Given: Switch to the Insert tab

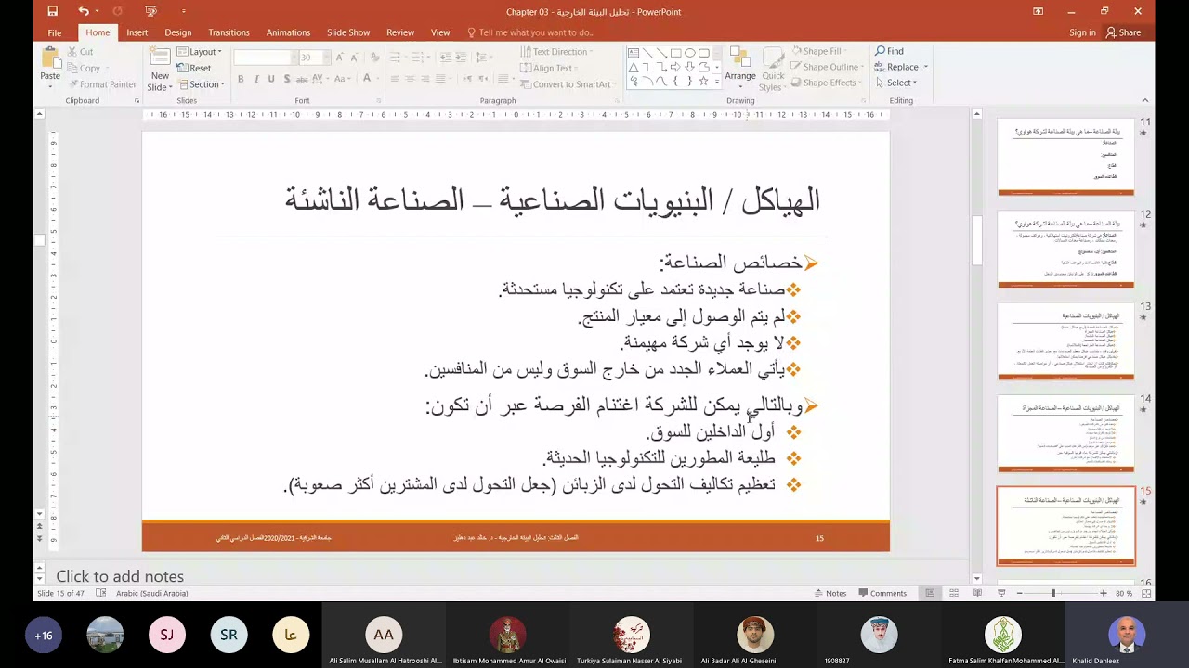Looking at the screenshot, I should click(137, 32).
